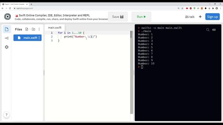Open the version control sidebar icon
223x125 pixels.
coord(7,38)
